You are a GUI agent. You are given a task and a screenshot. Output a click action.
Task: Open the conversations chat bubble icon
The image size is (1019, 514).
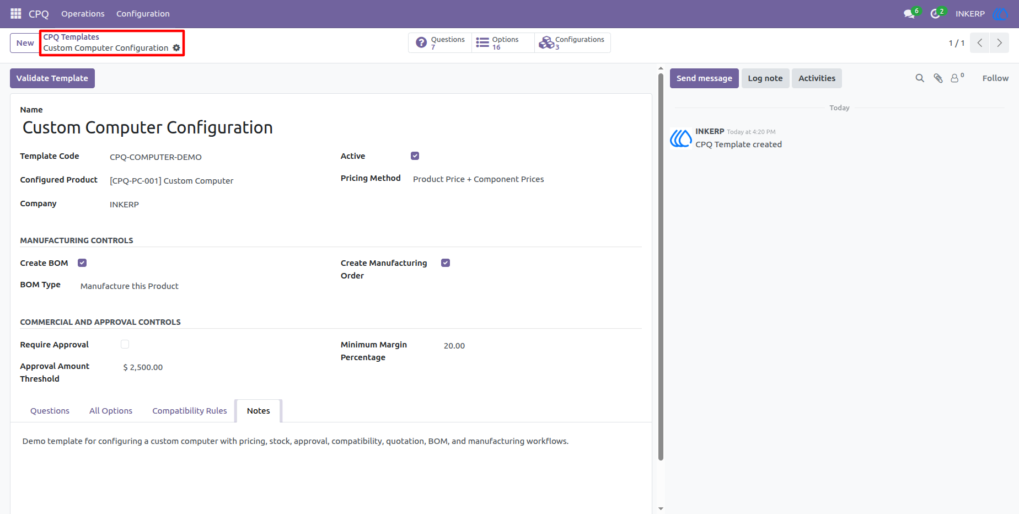[x=909, y=14]
